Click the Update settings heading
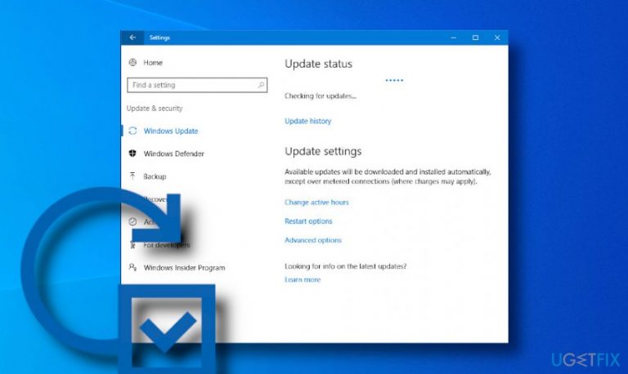The height and width of the screenshot is (374, 628). tap(323, 152)
